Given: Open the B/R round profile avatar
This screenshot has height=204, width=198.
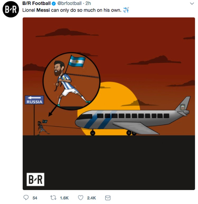Looking at the screenshot, I should tap(11, 9).
